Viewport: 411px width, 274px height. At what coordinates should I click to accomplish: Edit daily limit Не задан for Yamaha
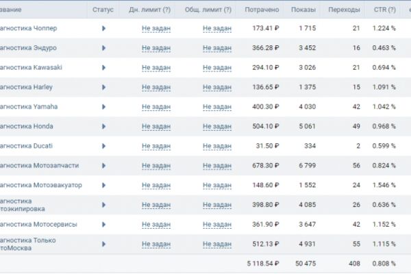click(x=156, y=107)
